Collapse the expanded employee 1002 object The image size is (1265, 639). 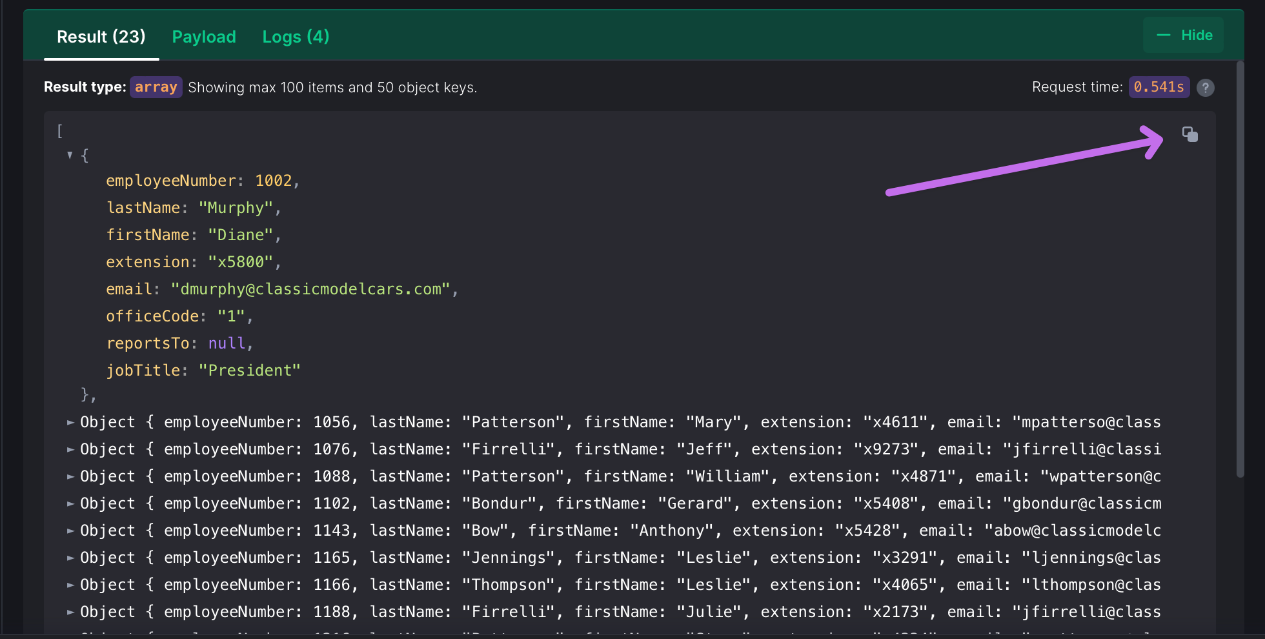pyautogui.click(x=70, y=155)
